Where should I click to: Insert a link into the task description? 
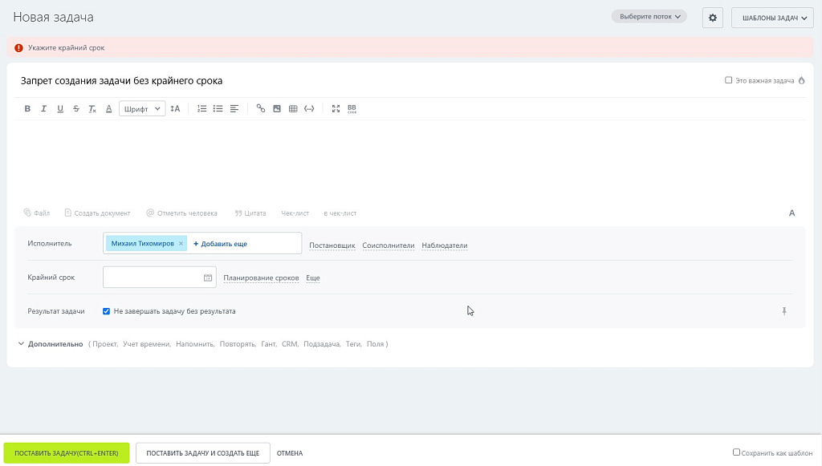point(260,108)
